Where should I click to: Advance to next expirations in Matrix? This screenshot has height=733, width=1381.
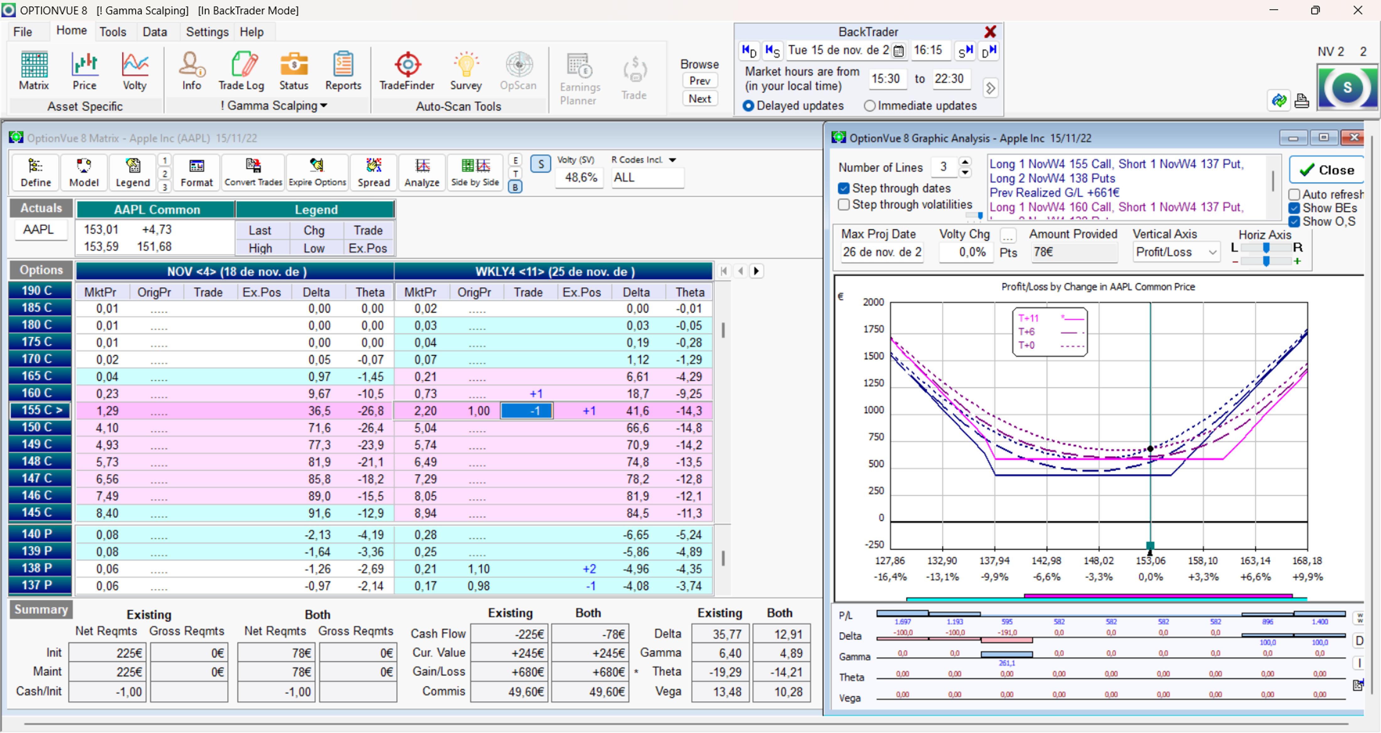point(756,271)
